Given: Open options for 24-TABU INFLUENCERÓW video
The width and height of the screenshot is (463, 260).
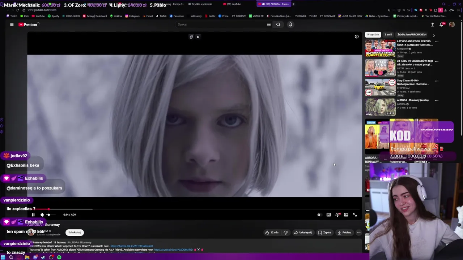Looking at the screenshot, I should 437,61.
